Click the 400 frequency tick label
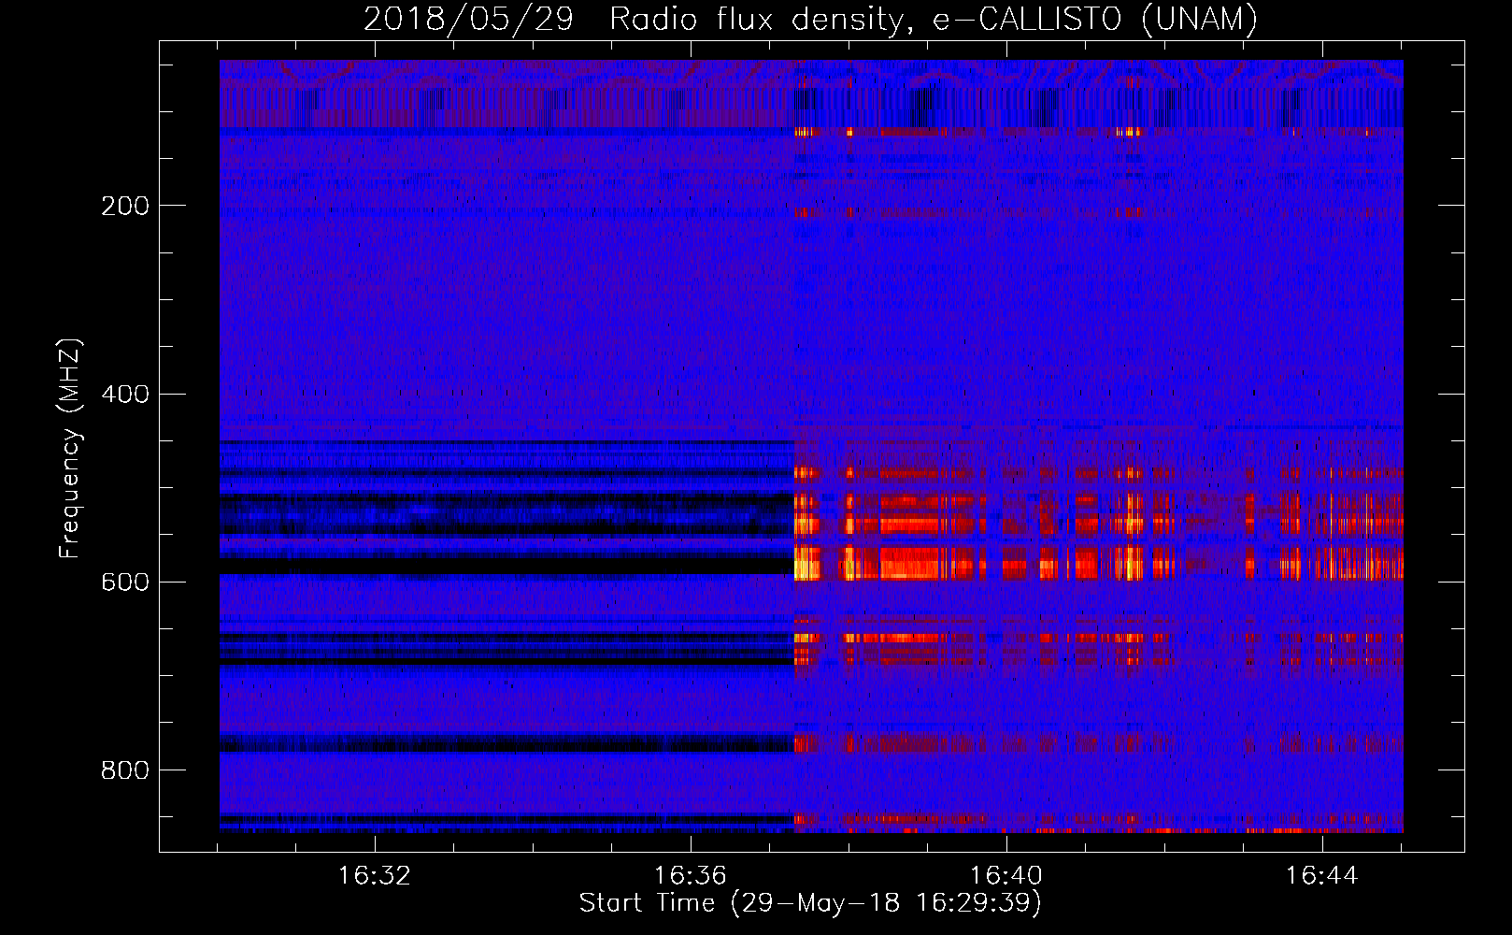The width and height of the screenshot is (1512, 935). point(124,394)
